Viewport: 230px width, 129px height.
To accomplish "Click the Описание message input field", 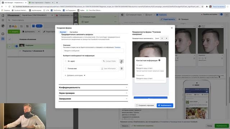I will (x=93, y=51).
